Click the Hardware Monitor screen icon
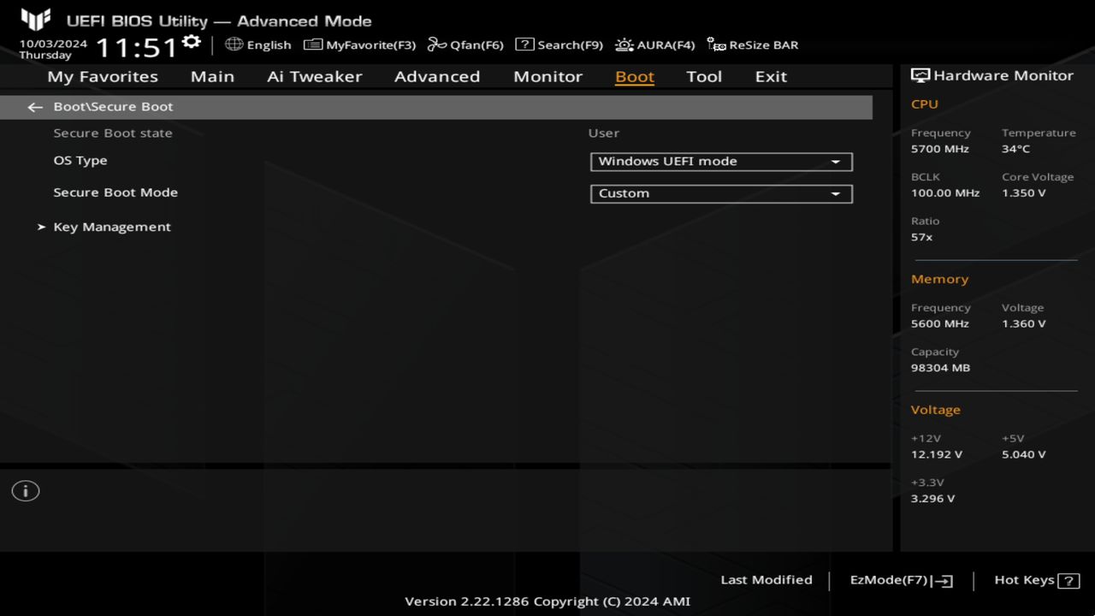 (920, 75)
